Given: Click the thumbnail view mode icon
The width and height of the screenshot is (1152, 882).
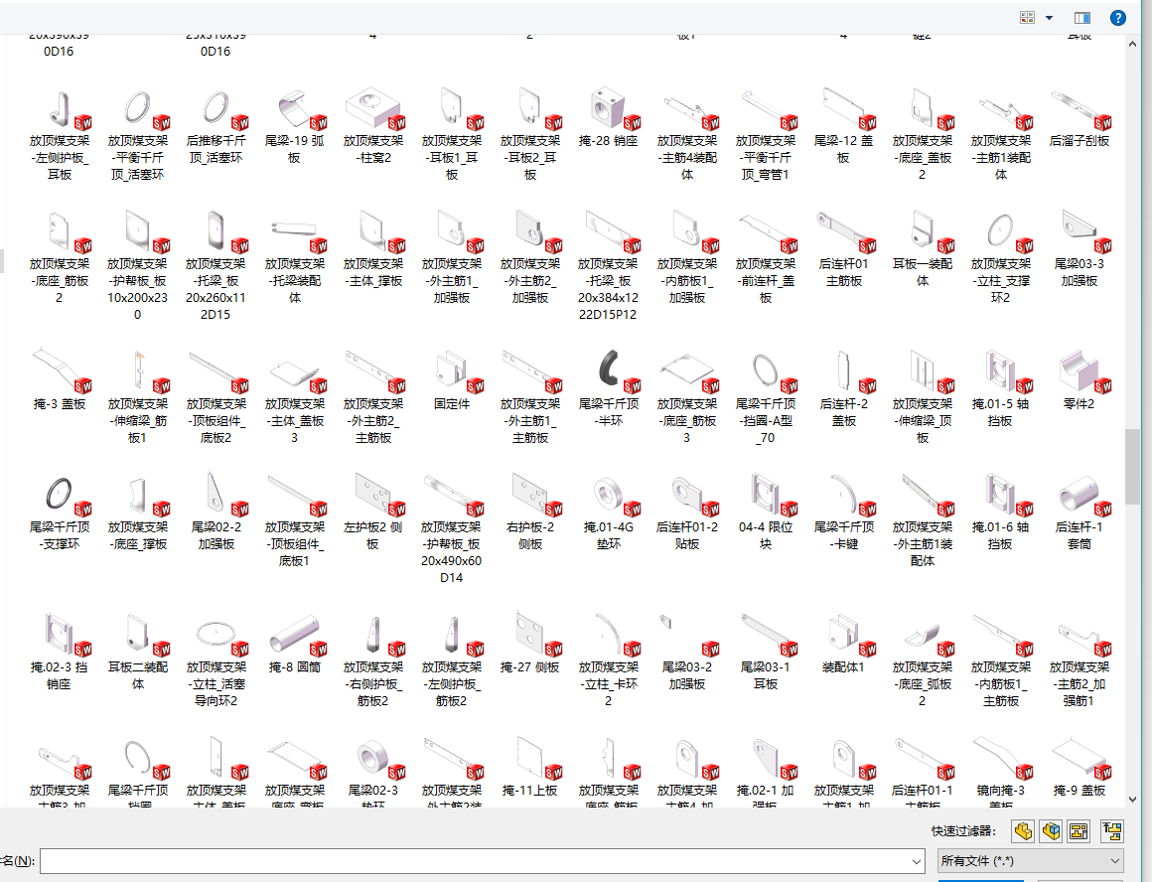Looking at the screenshot, I should pos(1027,18).
